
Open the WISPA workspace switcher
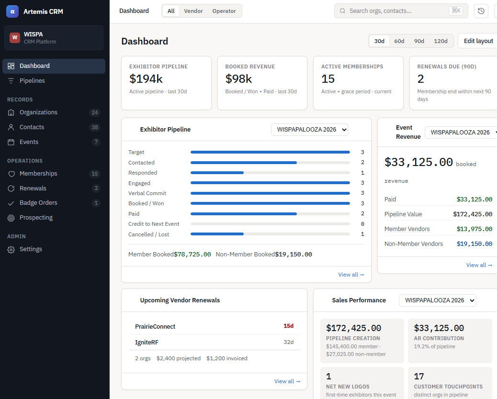click(x=54, y=38)
